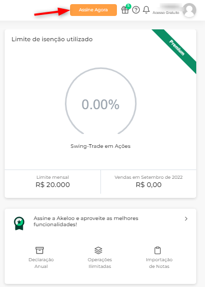Open the gift rewards icon
205x287 pixels.
[x=125, y=10]
